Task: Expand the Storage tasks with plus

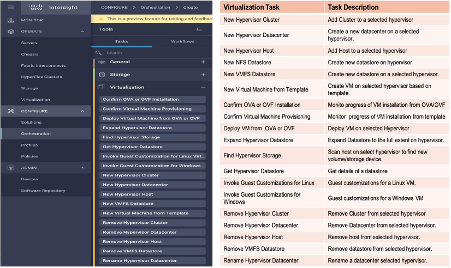Action: click(x=203, y=75)
